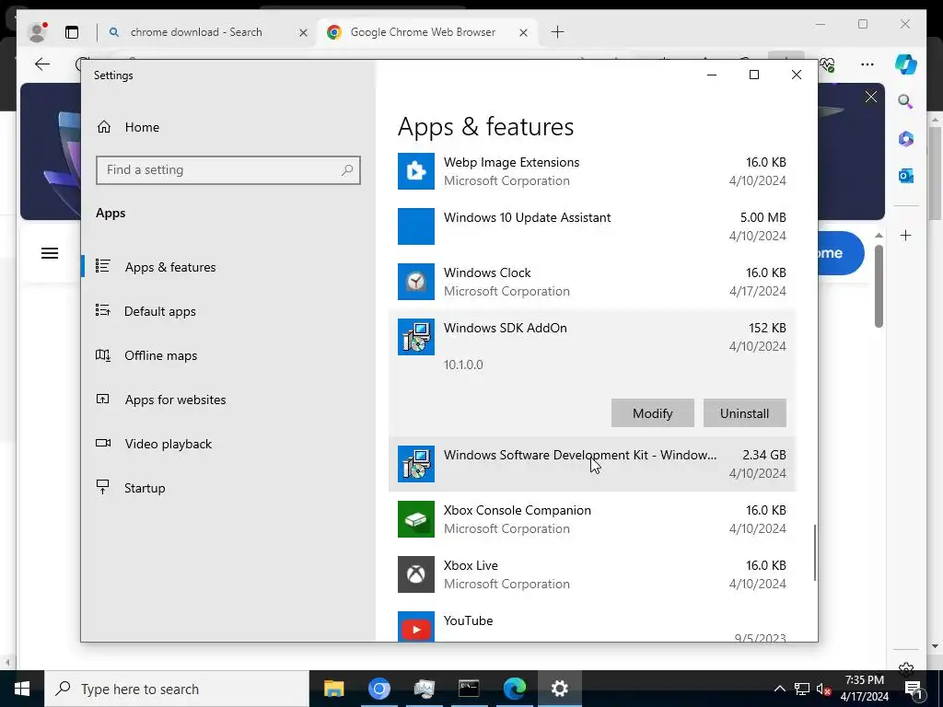This screenshot has width=943, height=707.
Task: Click the 10.1.0.0 version text
Action: tap(463, 365)
